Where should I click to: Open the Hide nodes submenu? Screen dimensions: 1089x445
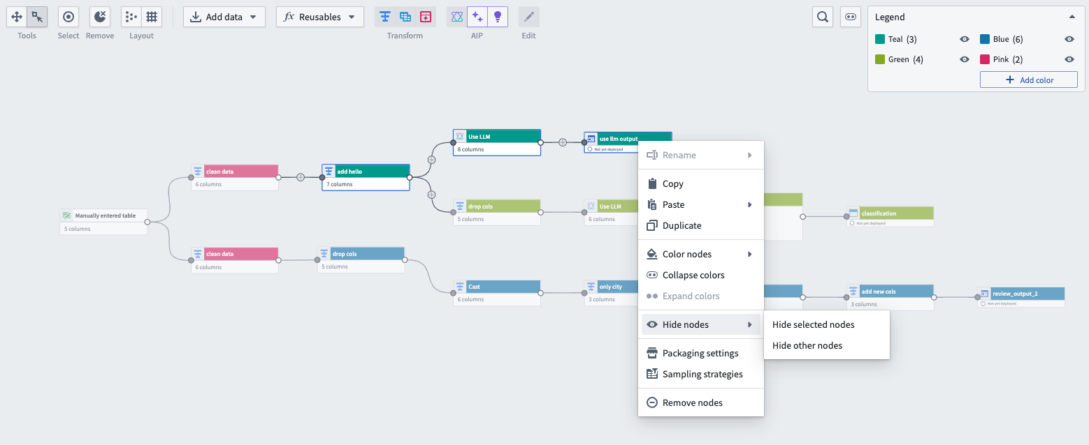click(x=701, y=324)
